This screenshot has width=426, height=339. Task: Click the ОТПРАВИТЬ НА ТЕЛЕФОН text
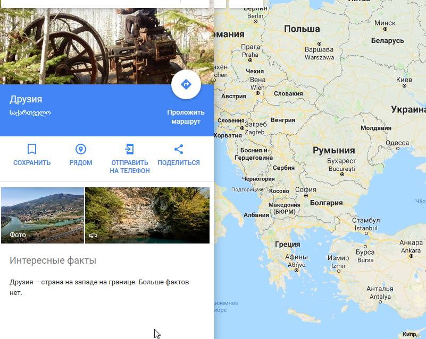tap(130, 167)
